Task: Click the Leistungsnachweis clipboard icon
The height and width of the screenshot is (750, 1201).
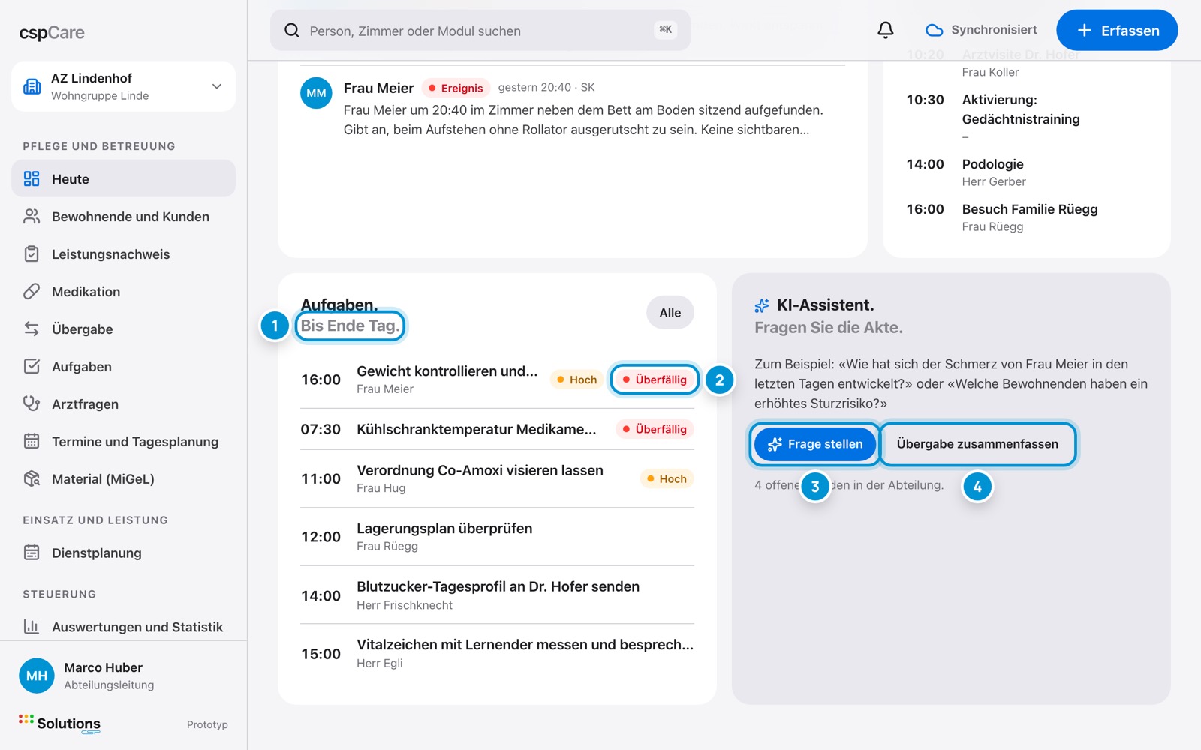Action: pyautogui.click(x=32, y=253)
